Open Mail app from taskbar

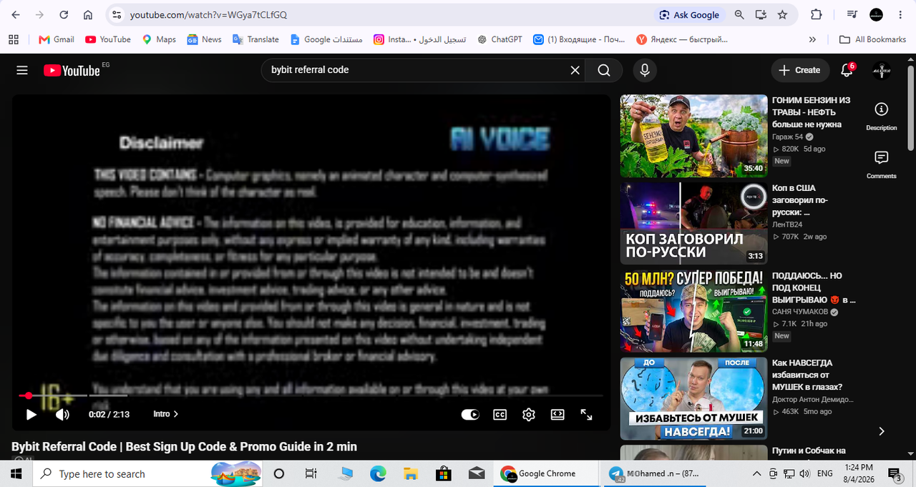point(476,473)
